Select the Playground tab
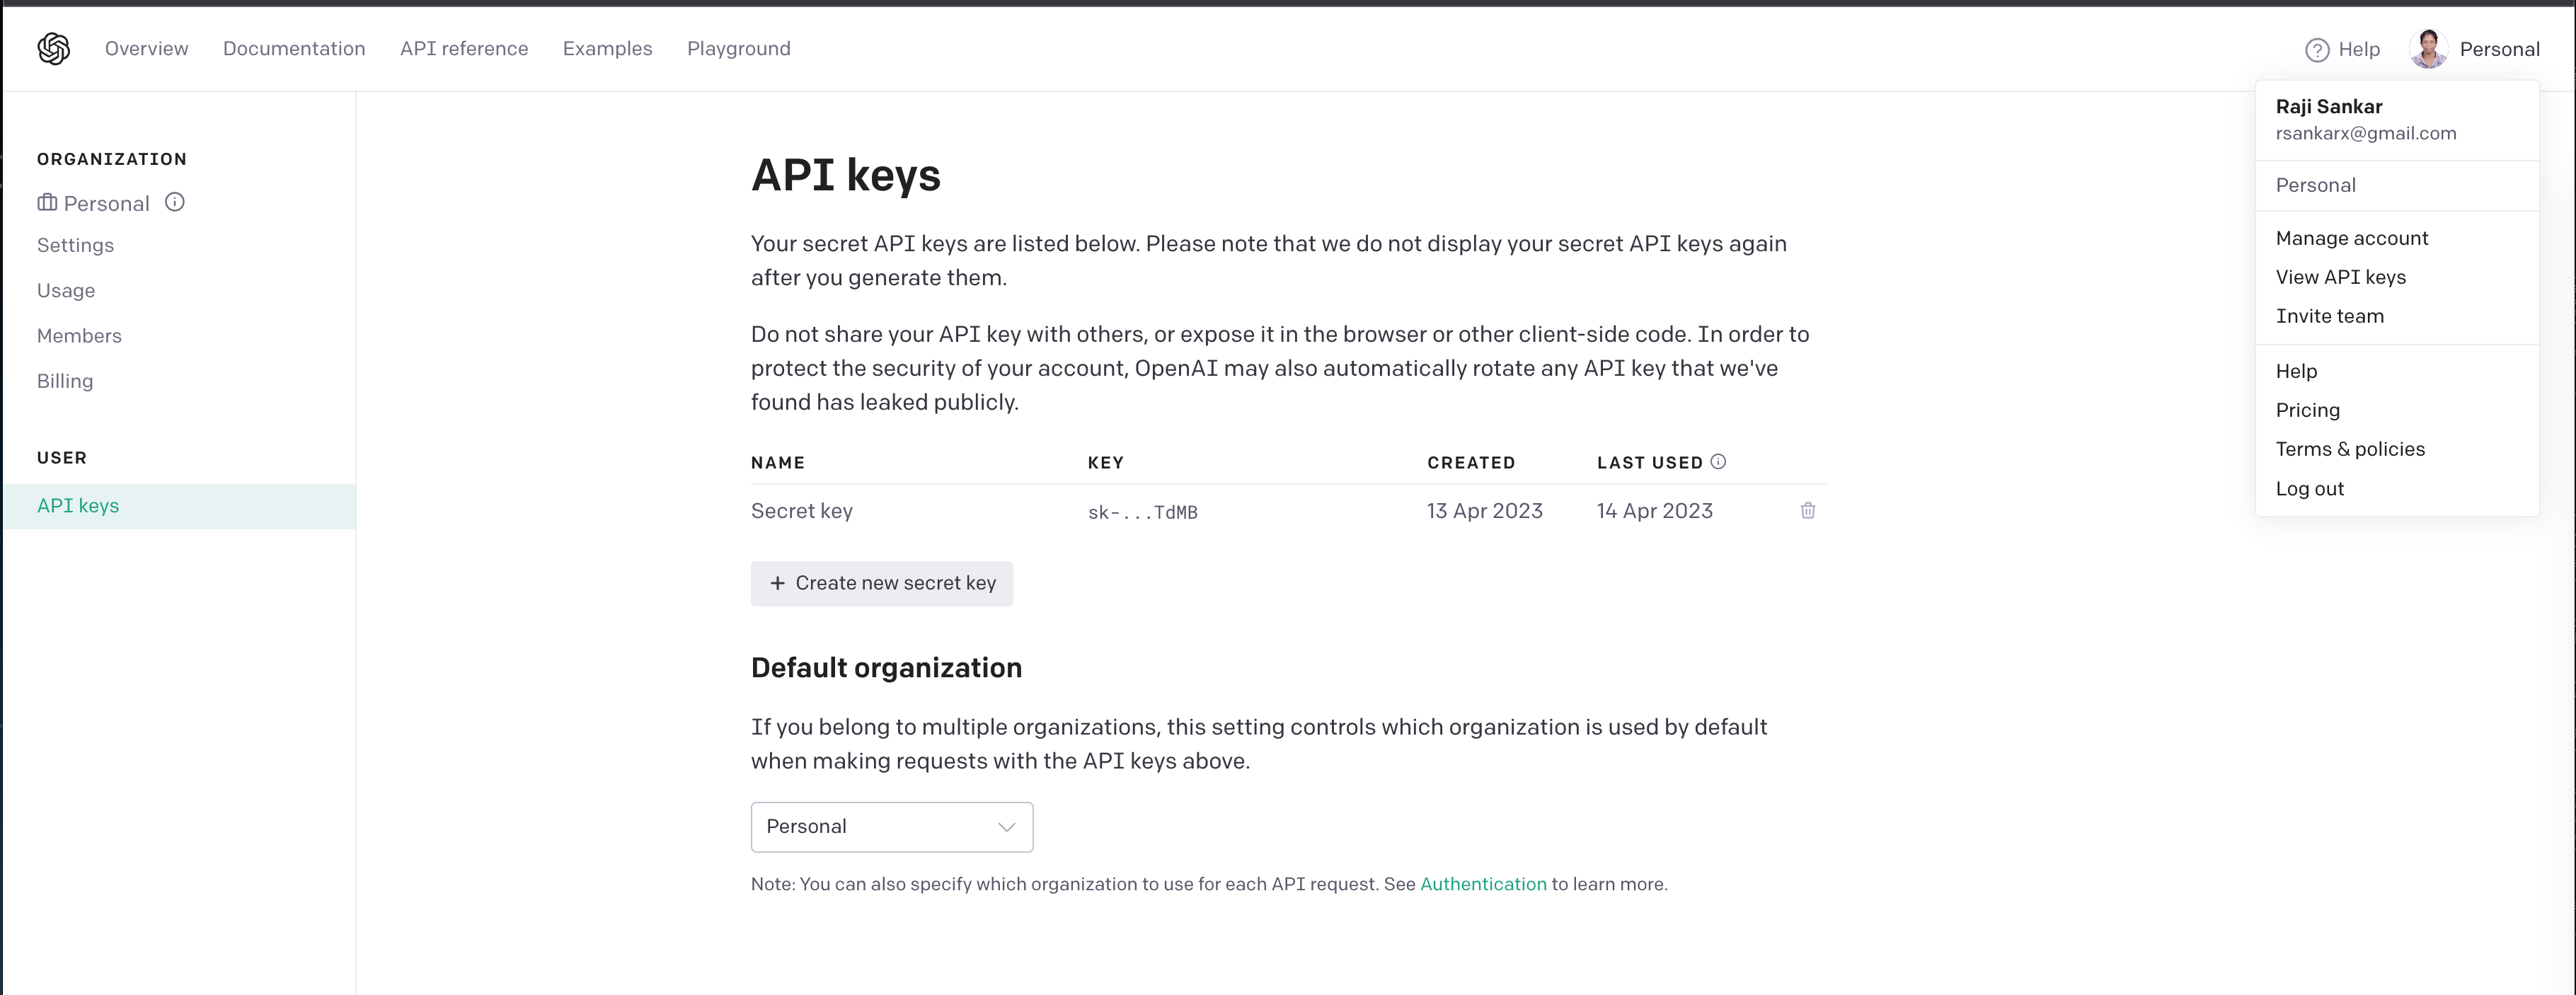This screenshot has height=995, width=2576. (737, 47)
